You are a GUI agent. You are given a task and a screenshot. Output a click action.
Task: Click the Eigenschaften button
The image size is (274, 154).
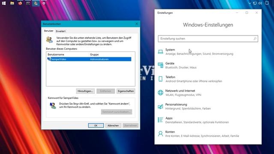[126, 91]
